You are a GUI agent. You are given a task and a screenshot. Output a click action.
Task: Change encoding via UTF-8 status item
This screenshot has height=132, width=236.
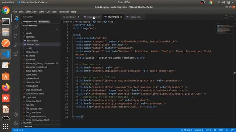coord(208,130)
